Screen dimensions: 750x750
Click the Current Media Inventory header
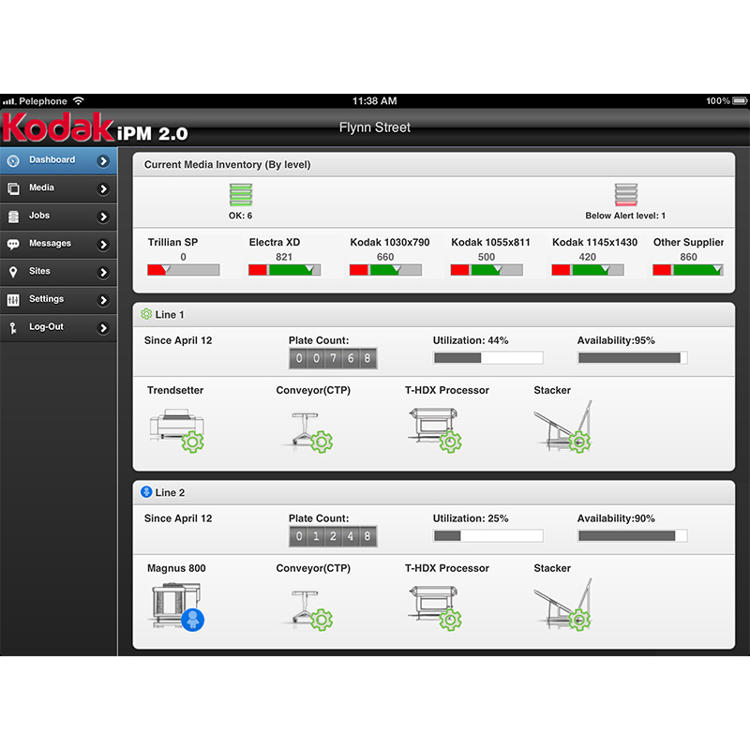click(434, 165)
